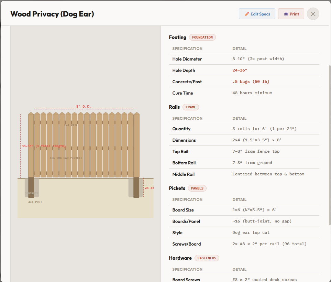
Task: Select the Hole Depth value 24-36"
Action: [240, 70]
